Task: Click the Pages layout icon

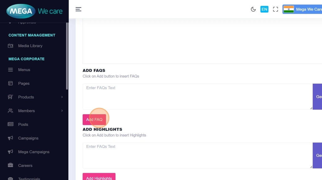Action: pos(11,83)
